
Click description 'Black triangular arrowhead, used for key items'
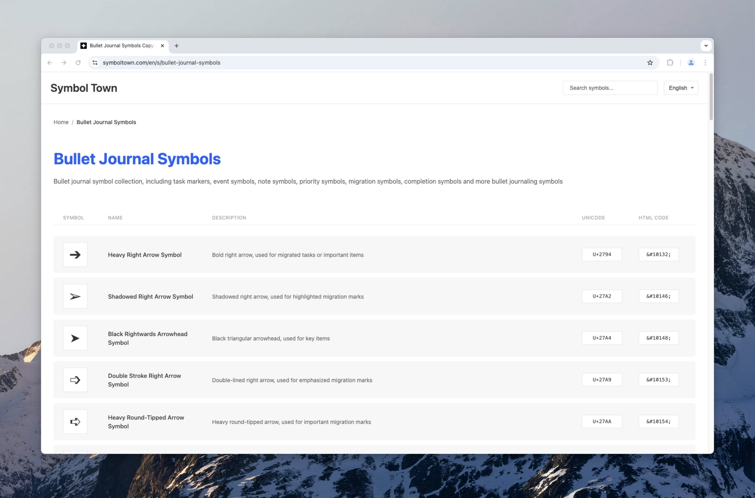pos(271,338)
